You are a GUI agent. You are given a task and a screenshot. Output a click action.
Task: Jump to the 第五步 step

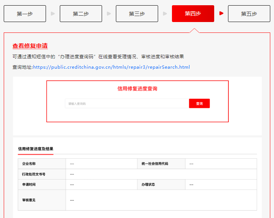pos(249,14)
